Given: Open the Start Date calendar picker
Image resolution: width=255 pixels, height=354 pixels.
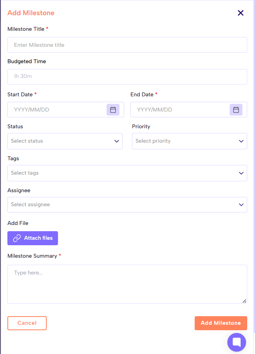Looking at the screenshot, I should click(x=113, y=110).
